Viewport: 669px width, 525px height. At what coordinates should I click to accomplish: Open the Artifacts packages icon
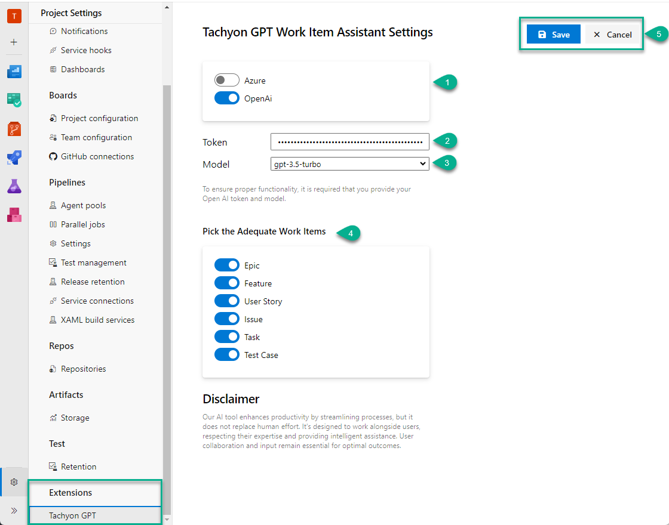(x=14, y=215)
